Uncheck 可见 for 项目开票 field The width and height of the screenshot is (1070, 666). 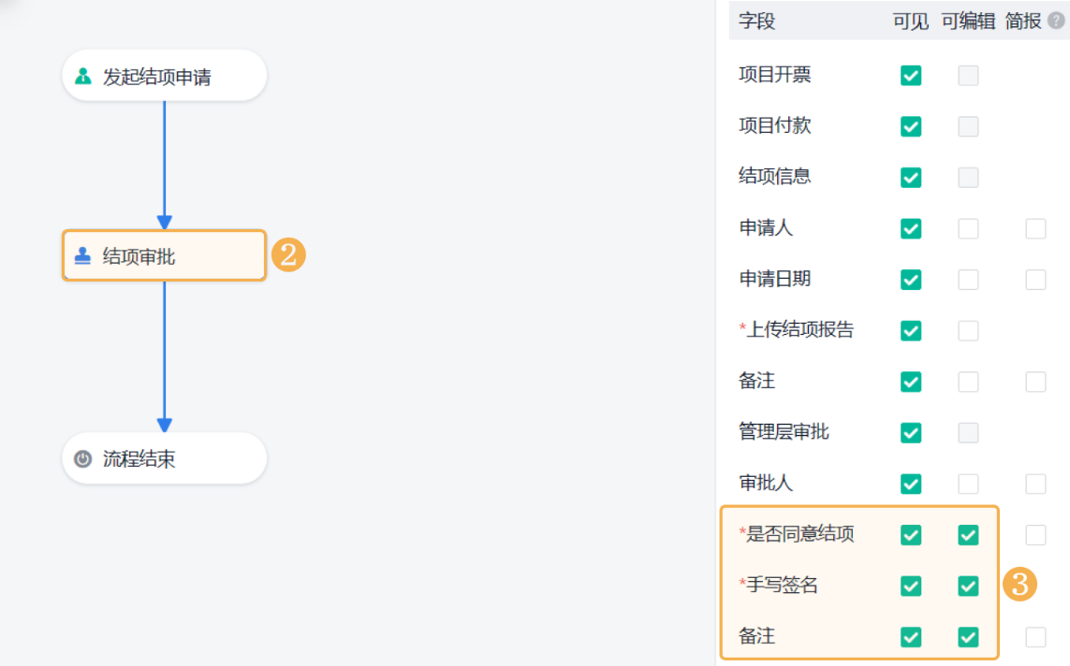(x=911, y=76)
